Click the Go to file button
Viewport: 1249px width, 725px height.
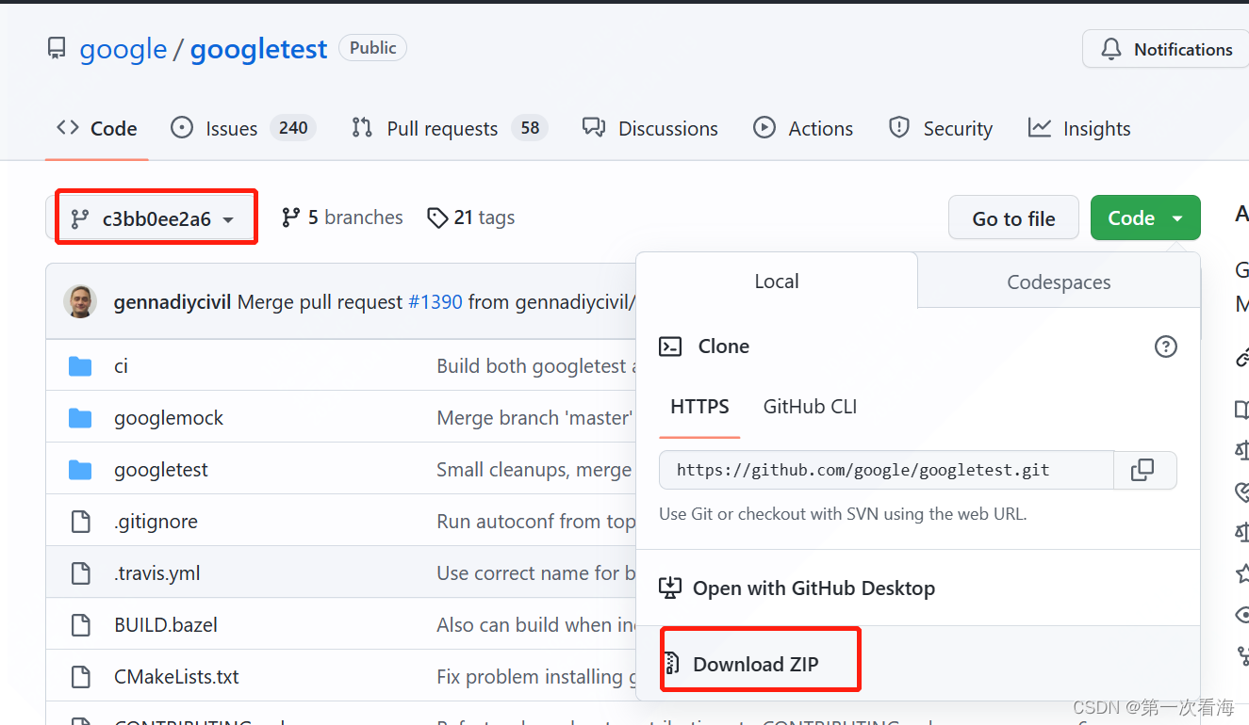(x=1013, y=218)
